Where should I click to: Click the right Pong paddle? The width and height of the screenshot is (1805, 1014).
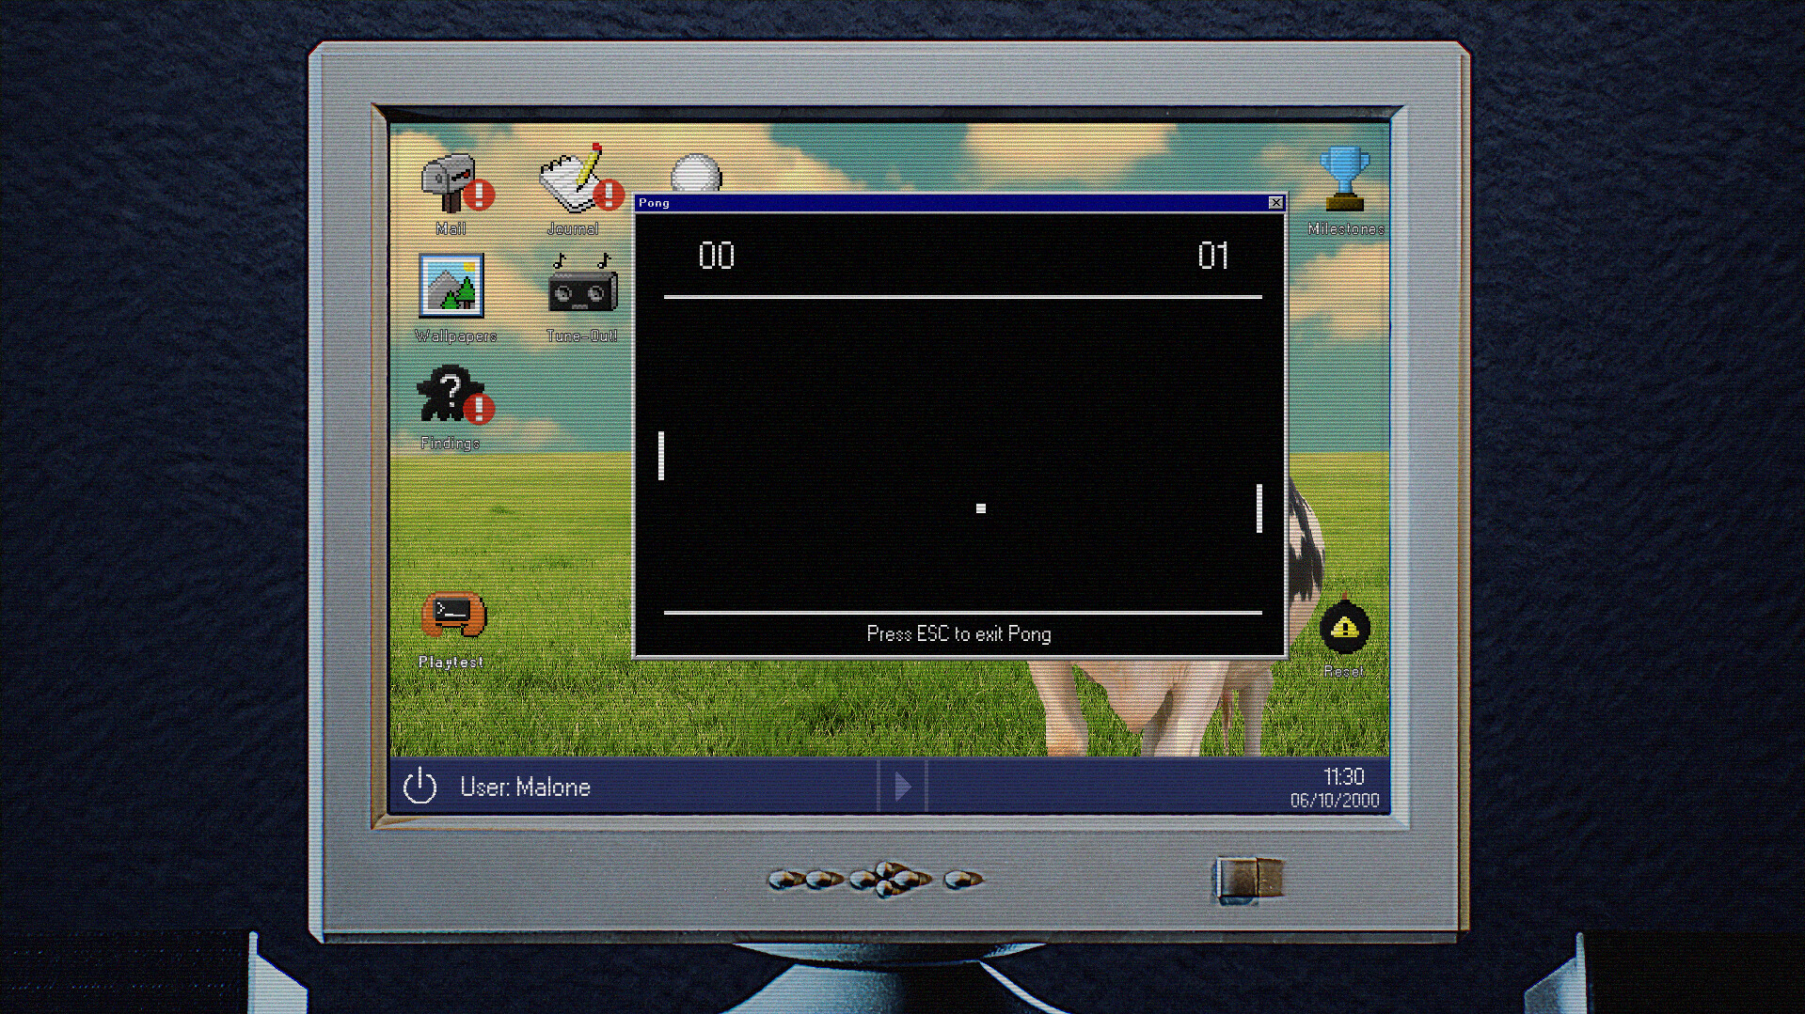[1259, 508]
